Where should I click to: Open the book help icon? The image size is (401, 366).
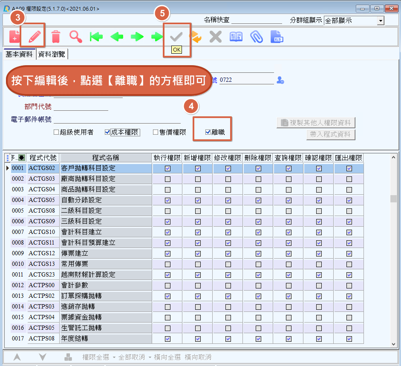point(236,37)
